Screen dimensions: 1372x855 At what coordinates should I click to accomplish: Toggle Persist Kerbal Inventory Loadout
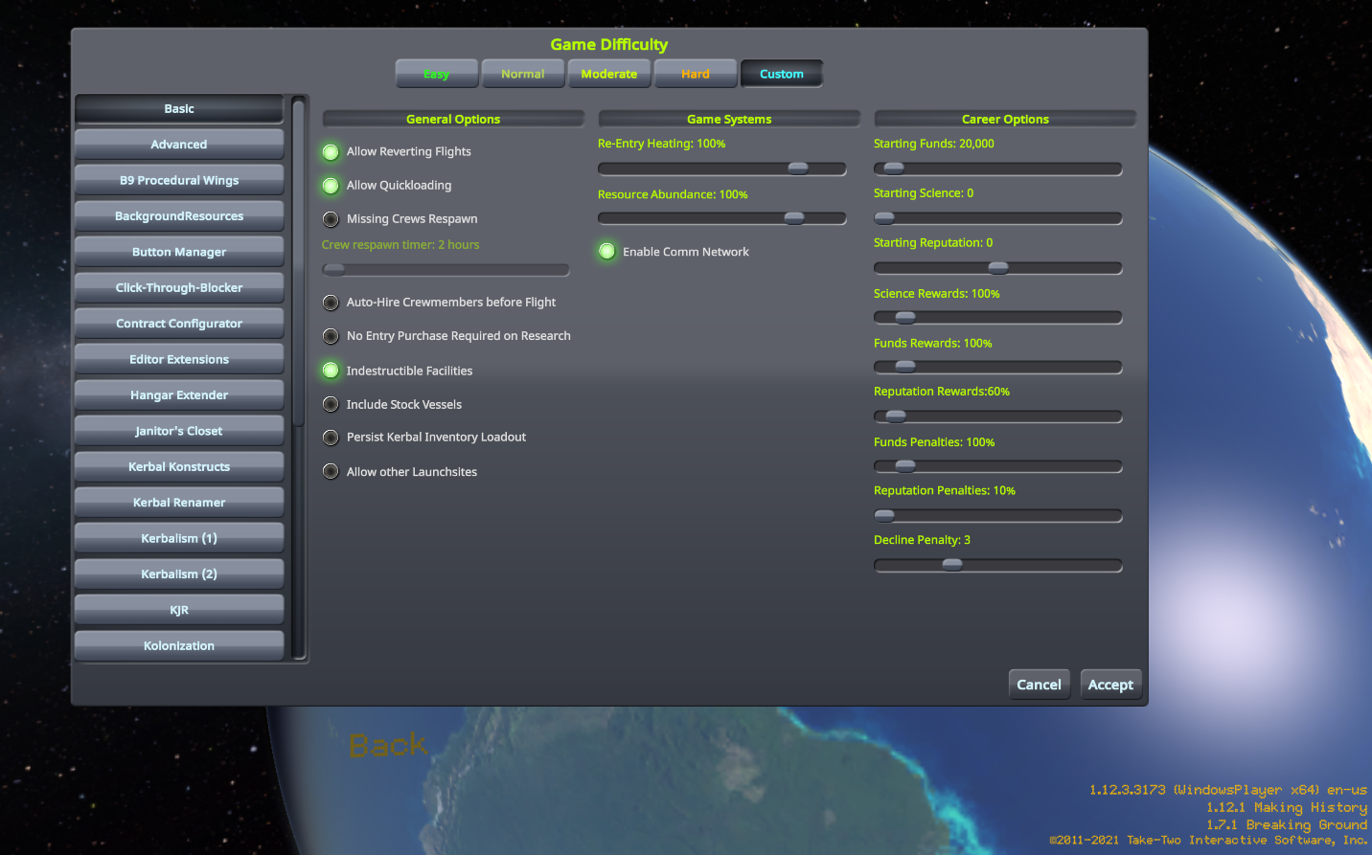click(331, 438)
